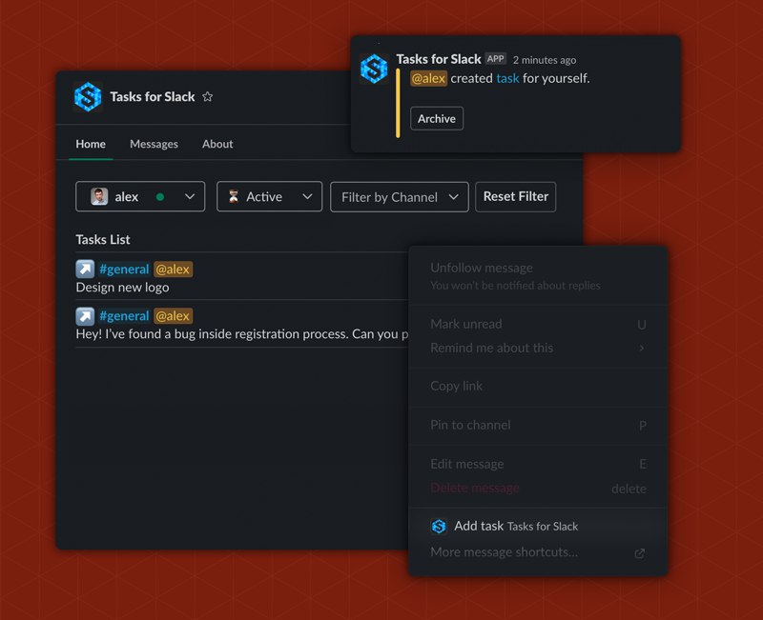763x620 pixels.
Task: Select Mark unread in context menu
Action: (x=538, y=324)
